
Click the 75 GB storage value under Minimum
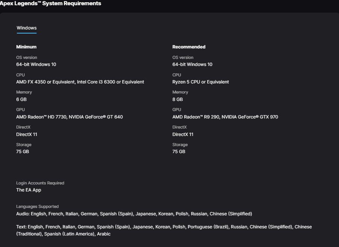click(22, 152)
